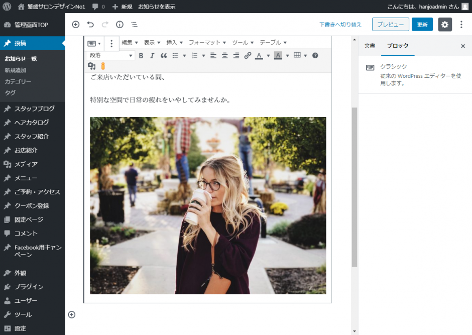Click the undo arrow in top toolbar

click(90, 24)
